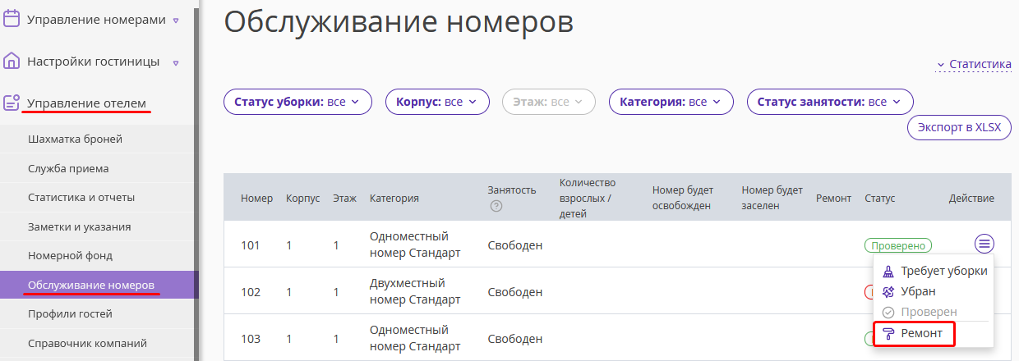This screenshot has height=361, width=1019.
Task: Open the action menu icon for room 101
Action: click(x=984, y=244)
